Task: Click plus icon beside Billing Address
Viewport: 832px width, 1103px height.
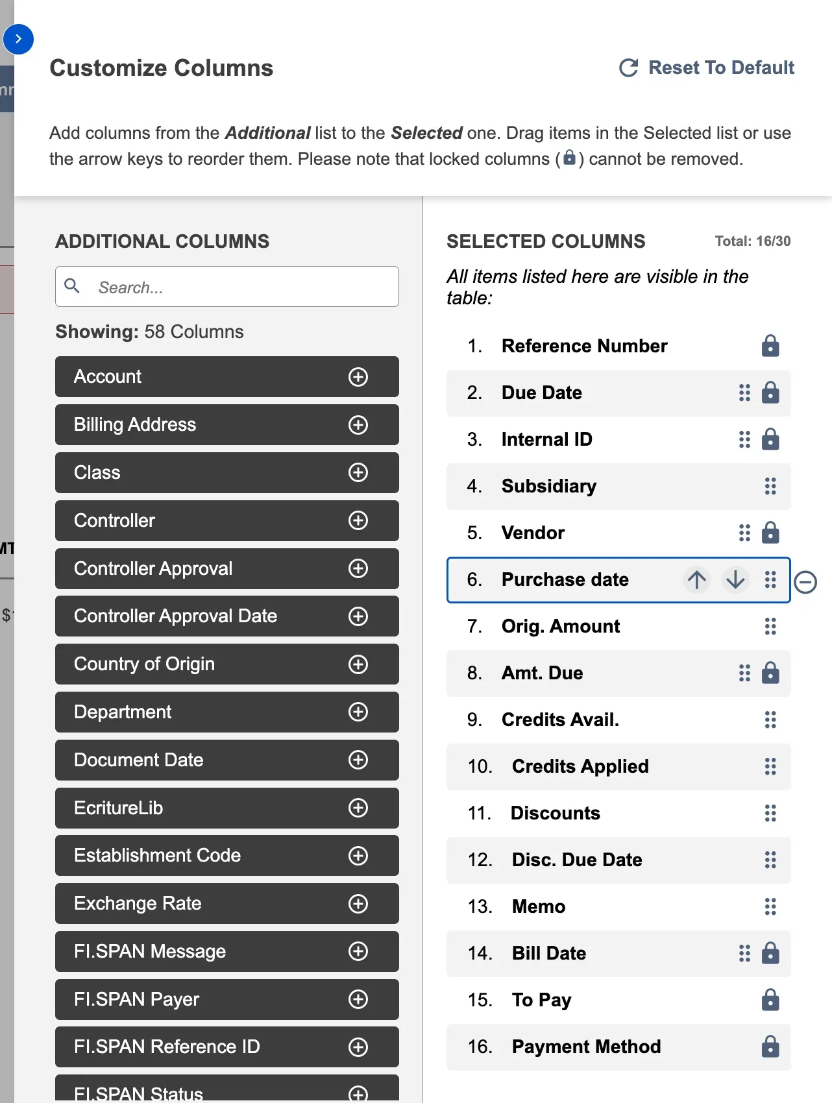Action: click(x=358, y=425)
